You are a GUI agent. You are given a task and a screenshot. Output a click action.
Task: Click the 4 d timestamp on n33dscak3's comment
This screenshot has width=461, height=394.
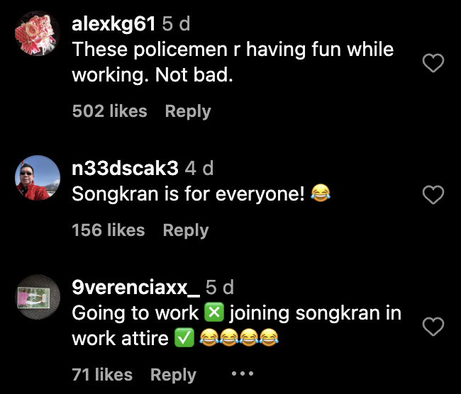(x=199, y=168)
